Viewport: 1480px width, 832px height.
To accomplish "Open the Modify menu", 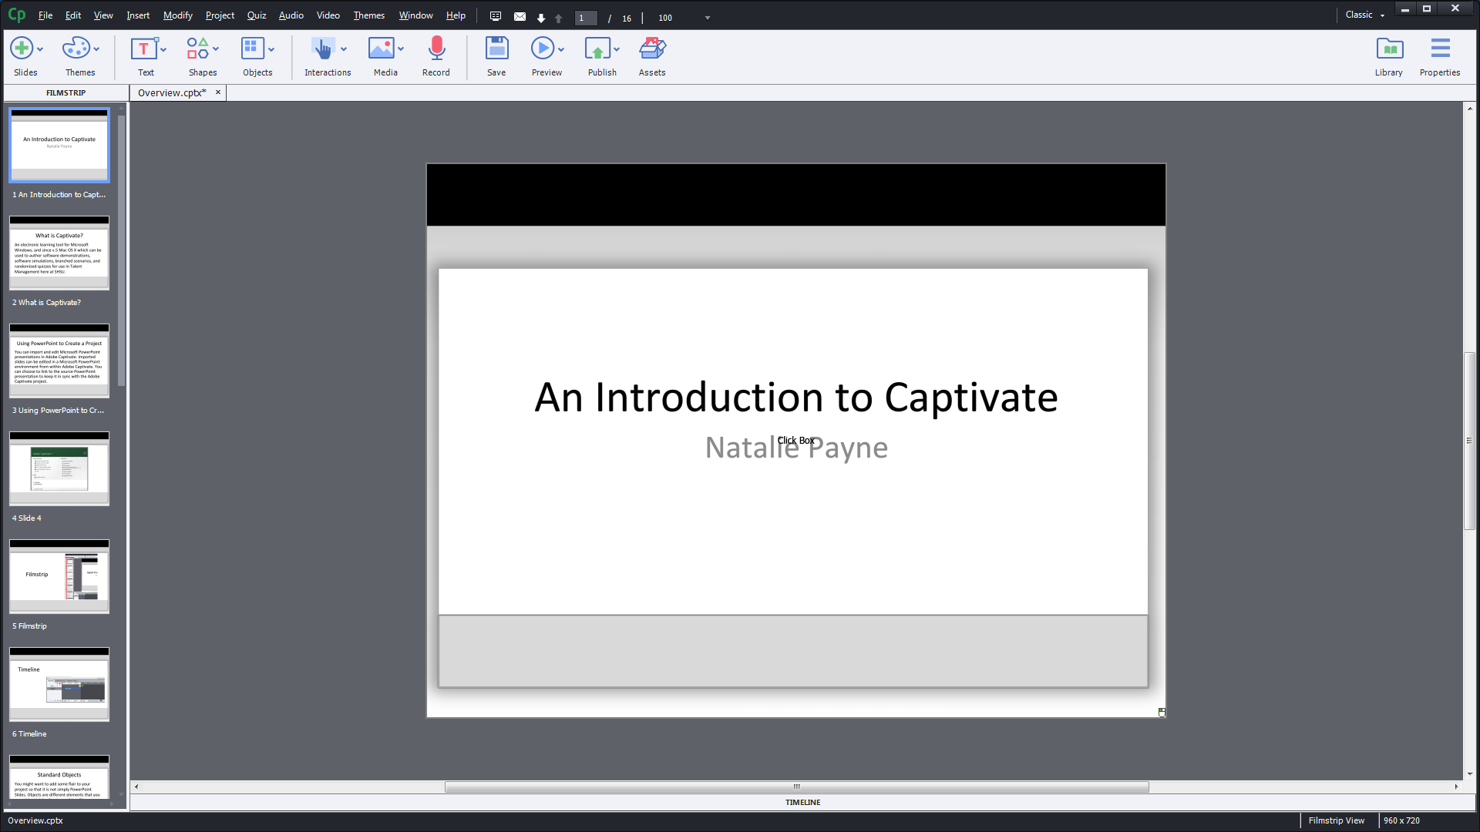I will coord(177,15).
